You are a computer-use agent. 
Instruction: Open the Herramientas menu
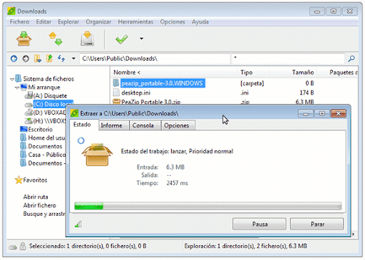pos(135,22)
